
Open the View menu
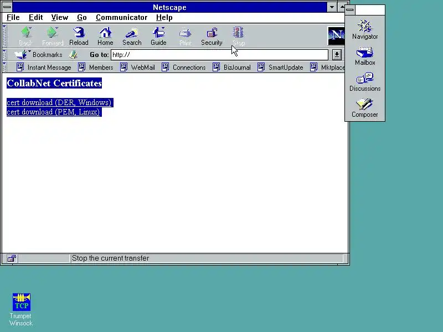click(x=60, y=18)
